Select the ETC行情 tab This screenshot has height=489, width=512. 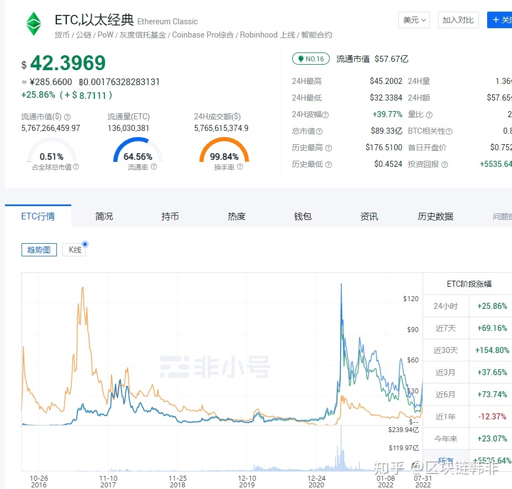38,216
